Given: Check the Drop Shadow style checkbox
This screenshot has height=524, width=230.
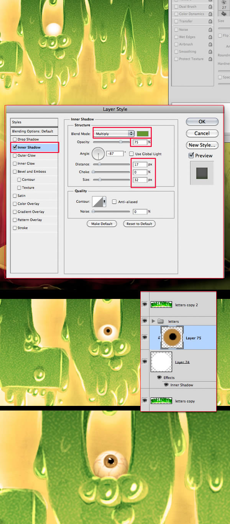Looking at the screenshot, I should point(15,139).
